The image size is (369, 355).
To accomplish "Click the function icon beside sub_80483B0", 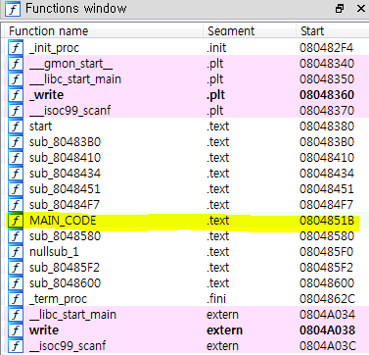I will coord(16,142).
